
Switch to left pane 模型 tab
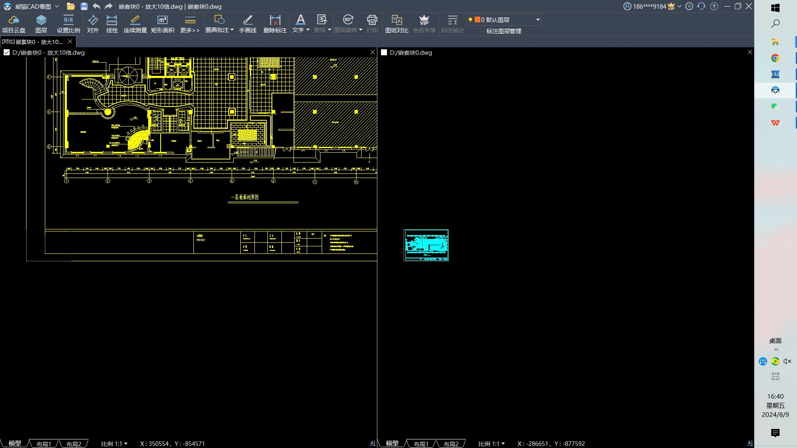15,443
